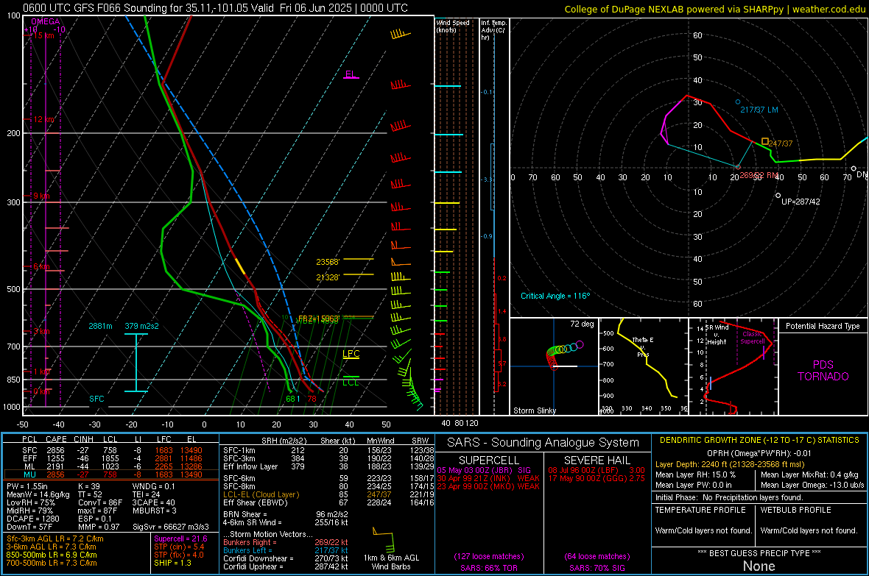Click the SigSvr = 66627 m3/s3 value
Viewport: 869px width, 576px height.
[171, 527]
